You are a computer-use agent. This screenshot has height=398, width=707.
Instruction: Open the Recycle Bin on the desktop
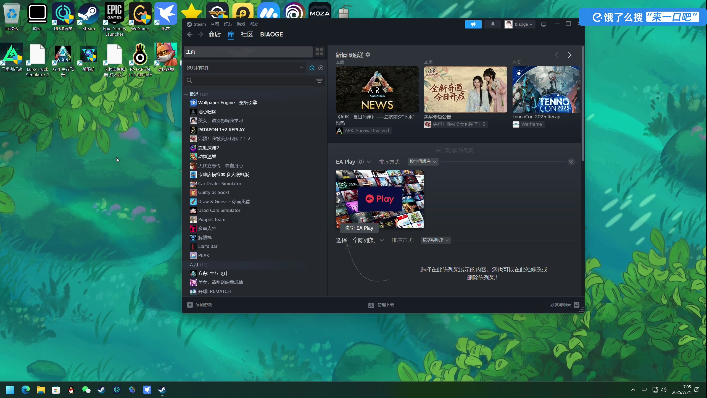pos(12,17)
